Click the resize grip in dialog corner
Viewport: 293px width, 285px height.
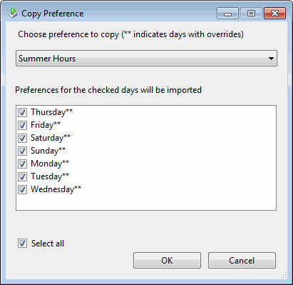pos(284,276)
